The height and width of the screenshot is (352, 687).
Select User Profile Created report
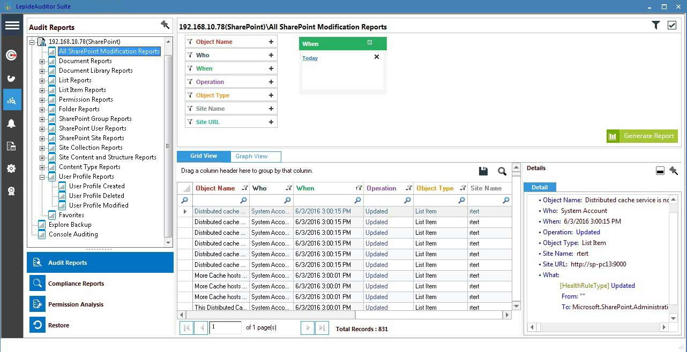point(96,186)
